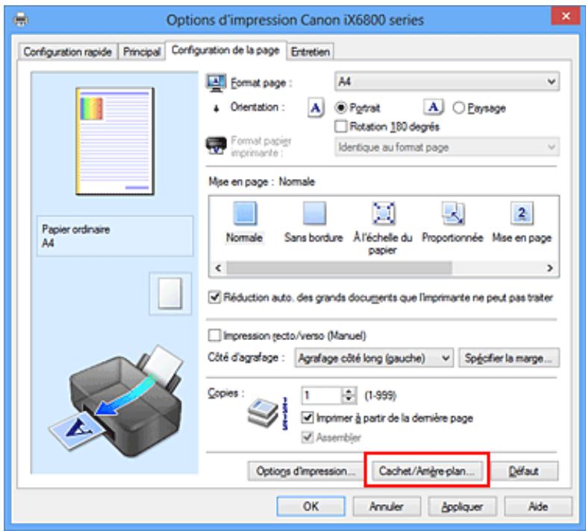
Task: Click the Papier ordinaire A4 info box
Action: pos(115,236)
